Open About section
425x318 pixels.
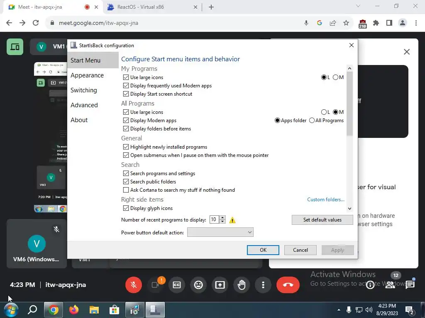(79, 120)
